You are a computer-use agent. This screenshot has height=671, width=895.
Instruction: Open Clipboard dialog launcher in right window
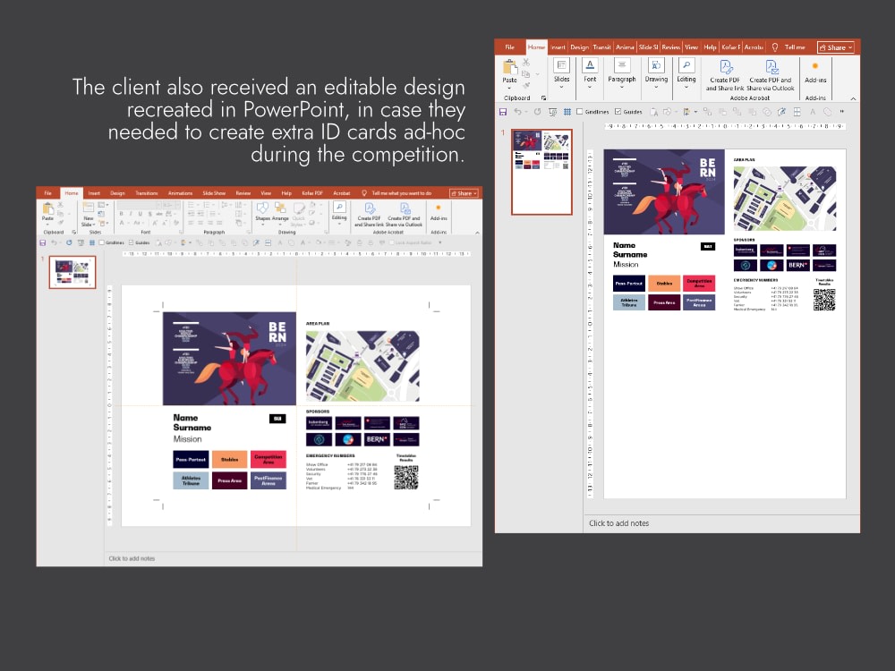pos(543,98)
